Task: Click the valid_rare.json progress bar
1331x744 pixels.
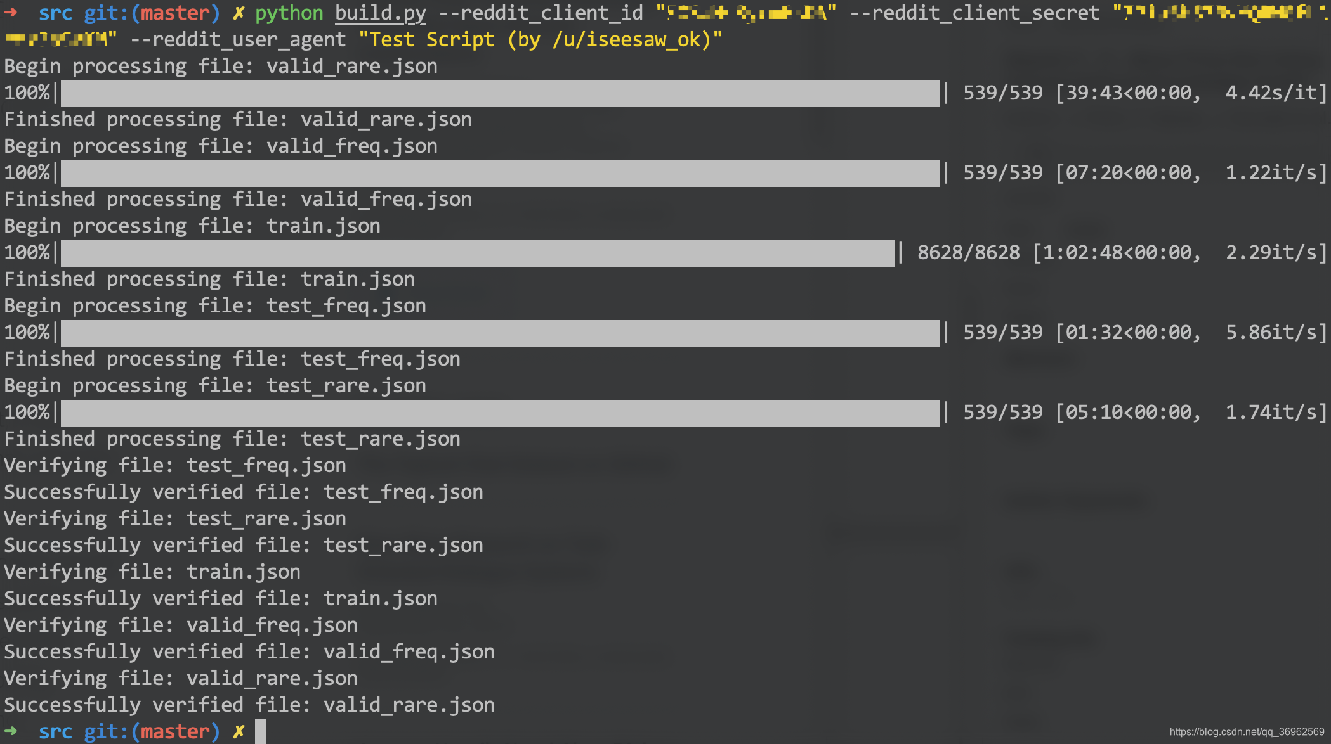Action: point(500,93)
